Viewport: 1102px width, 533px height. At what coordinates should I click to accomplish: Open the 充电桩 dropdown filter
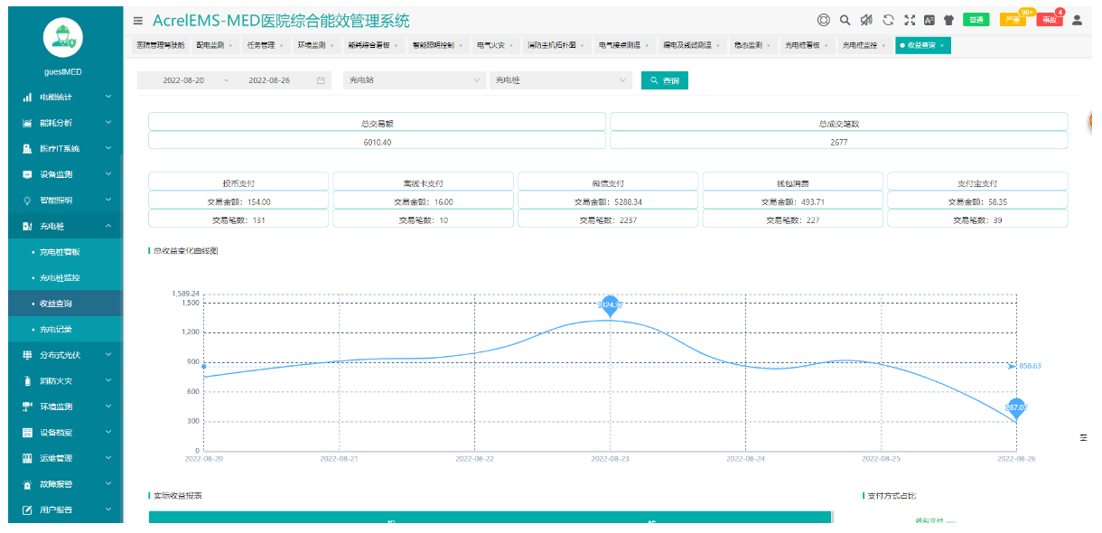pyautogui.click(x=559, y=80)
